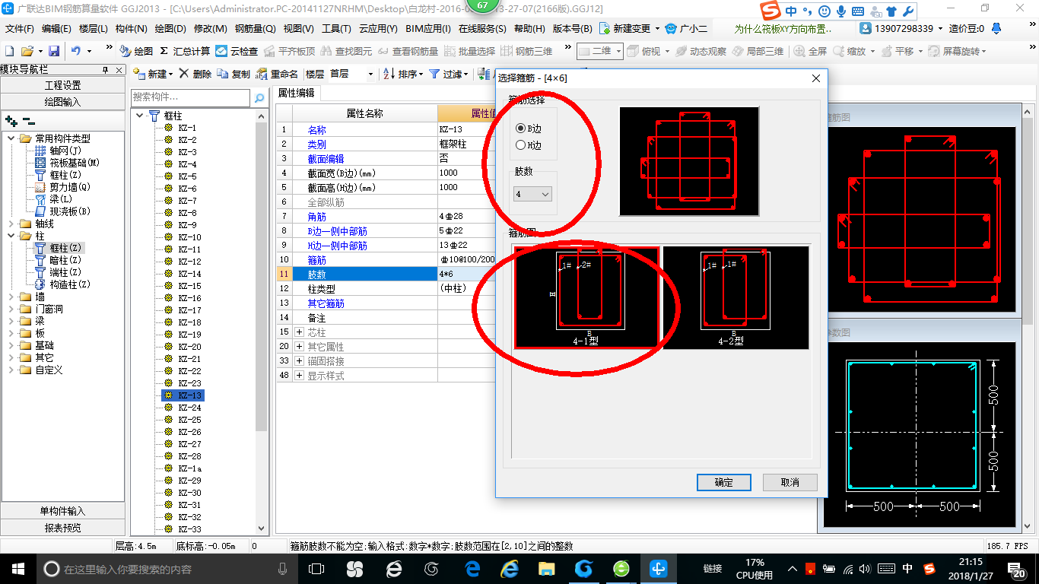
Task: Open the 文件(F) menu
Action: coord(20,29)
